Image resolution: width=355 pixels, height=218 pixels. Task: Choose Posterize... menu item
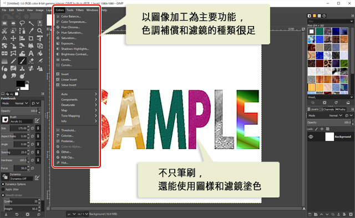pyautogui.click(x=77, y=141)
